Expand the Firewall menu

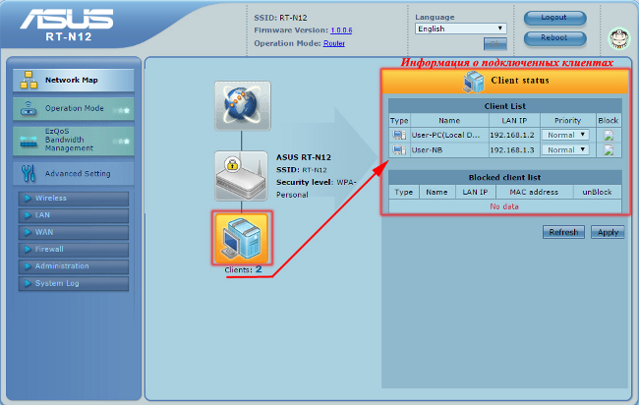point(74,249)
